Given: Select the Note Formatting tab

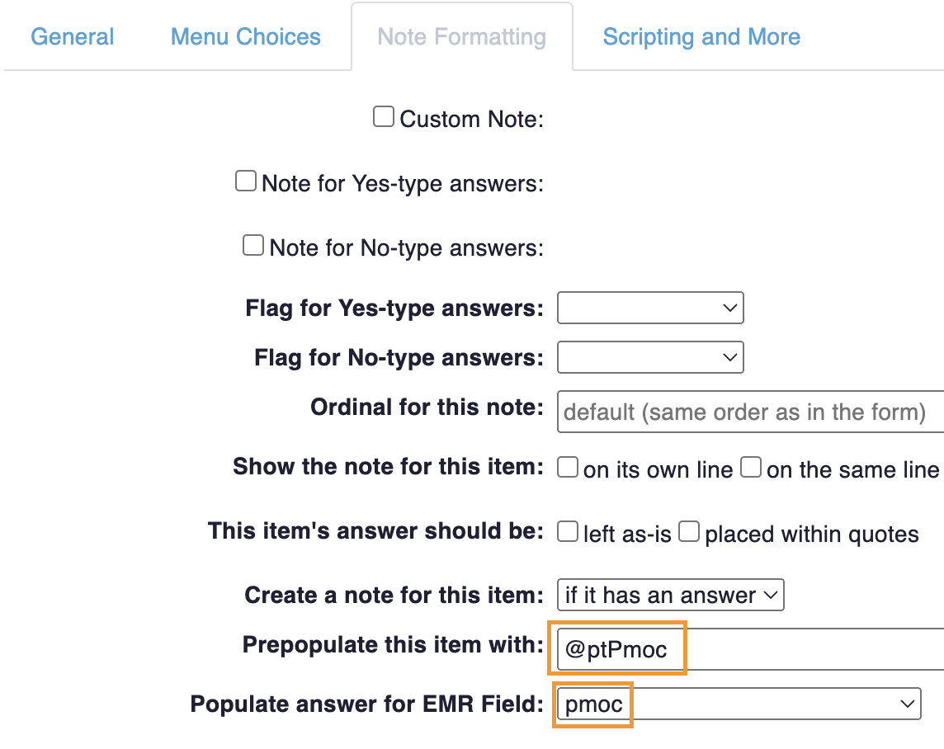Looking at the screenshot, I should [x=461, y=37].
